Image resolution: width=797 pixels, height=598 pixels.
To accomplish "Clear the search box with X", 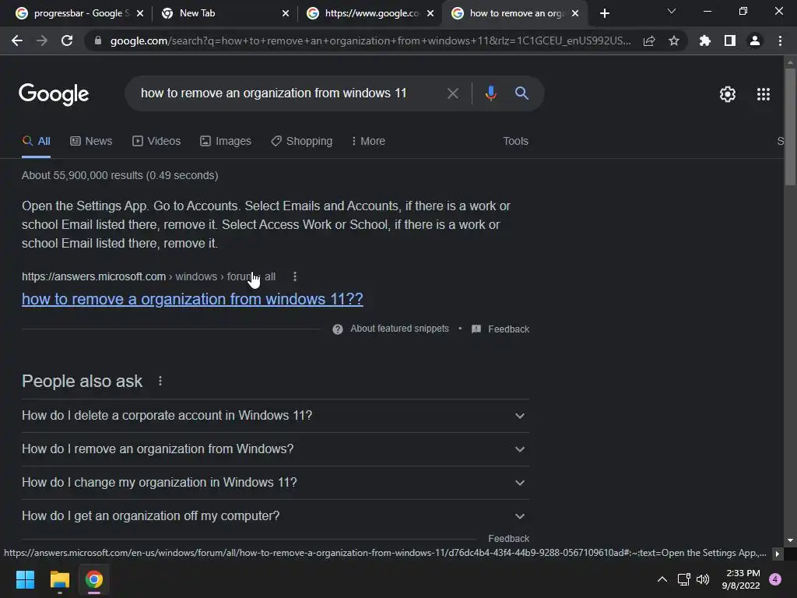I will (452, 93).
